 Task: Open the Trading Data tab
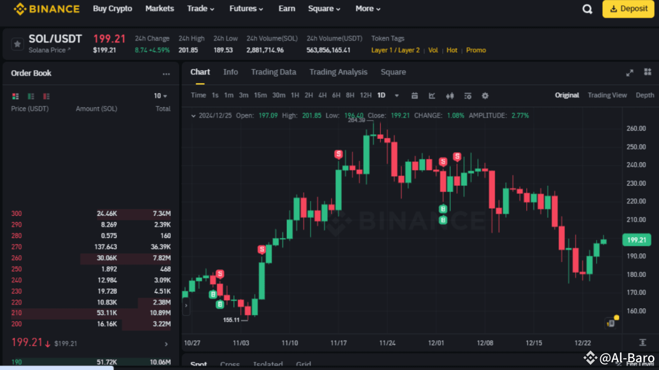pos(273,72)
